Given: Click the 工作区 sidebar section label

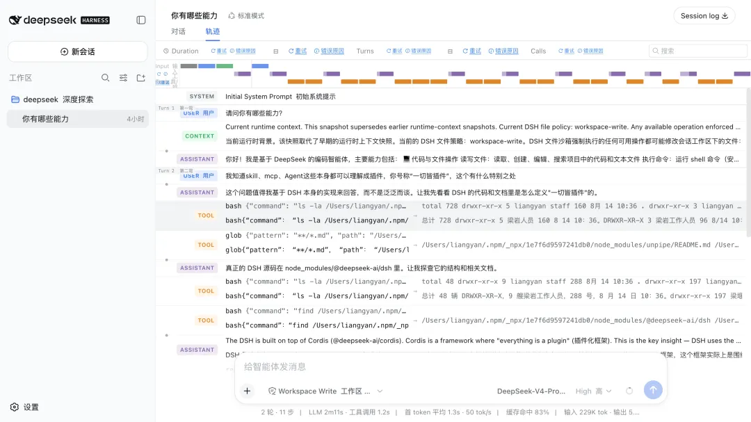Looking at the screenshot, I should 21,78.
